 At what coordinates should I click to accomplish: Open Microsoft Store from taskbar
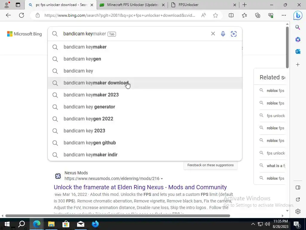pos(66,224)
